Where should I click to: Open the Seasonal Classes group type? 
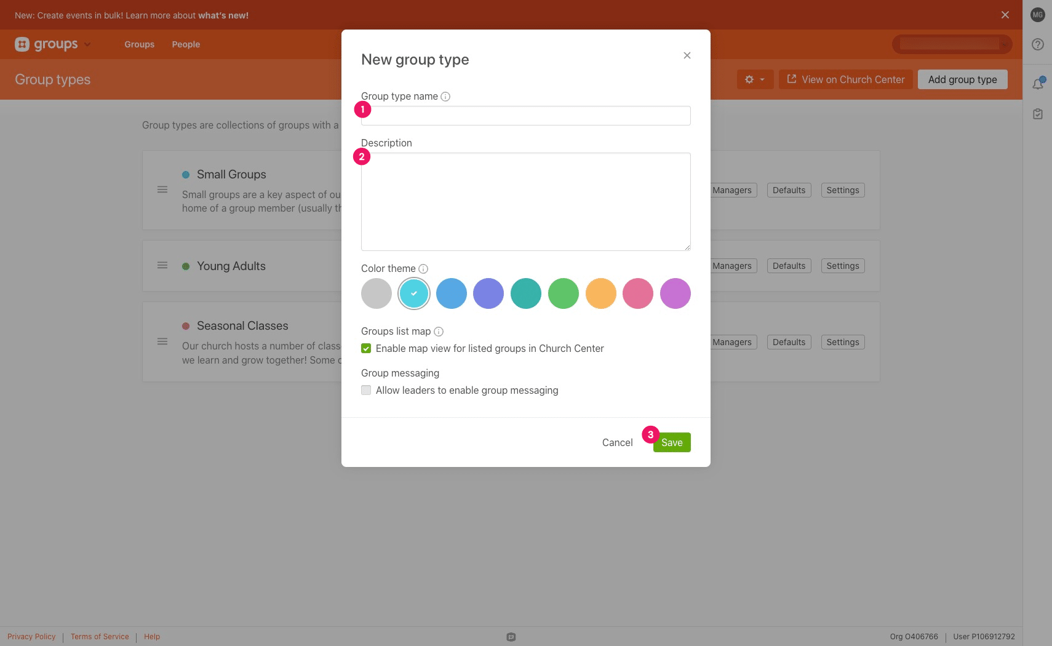242,326
